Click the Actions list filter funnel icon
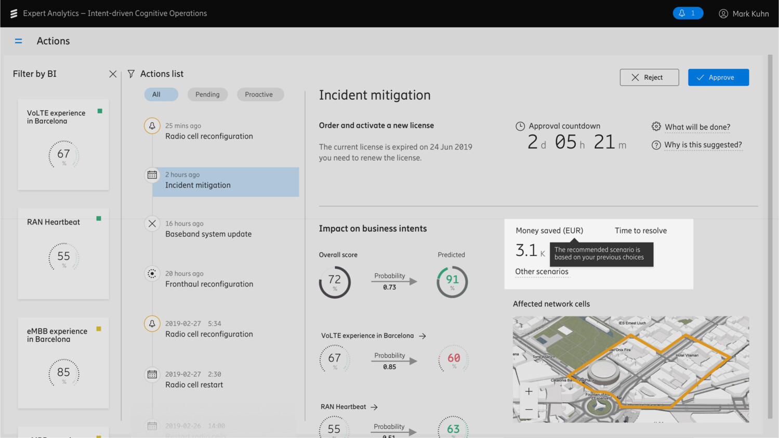The image size is (779, 438). point(131,74)
